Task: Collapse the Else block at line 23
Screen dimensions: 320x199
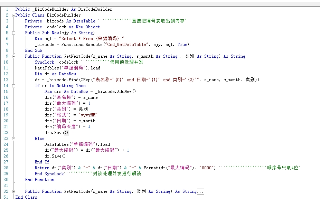Action: coord(13,139)
